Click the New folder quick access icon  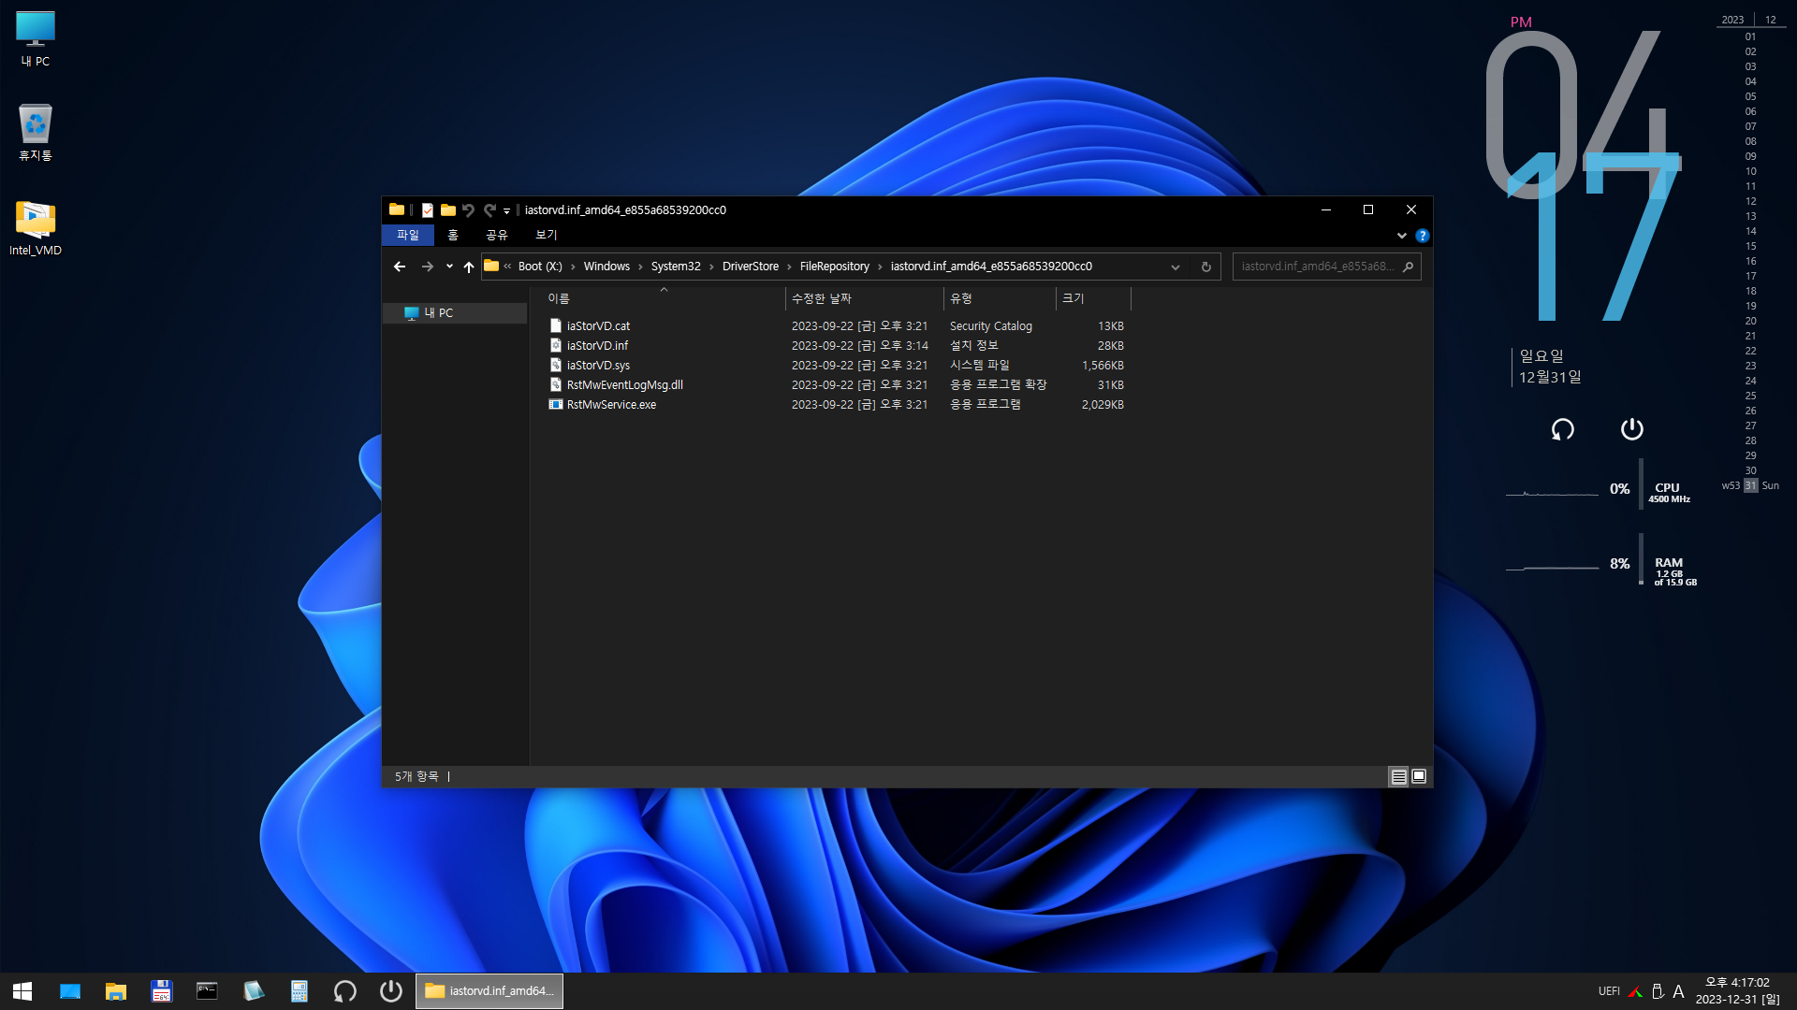click(448, 210)
